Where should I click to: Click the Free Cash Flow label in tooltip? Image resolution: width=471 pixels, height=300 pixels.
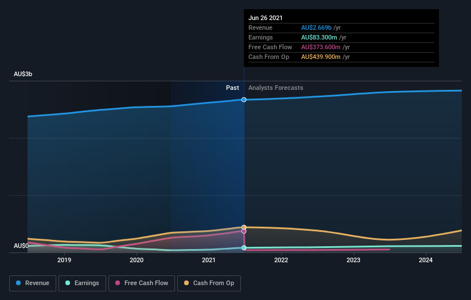click(x=270, y=47)
